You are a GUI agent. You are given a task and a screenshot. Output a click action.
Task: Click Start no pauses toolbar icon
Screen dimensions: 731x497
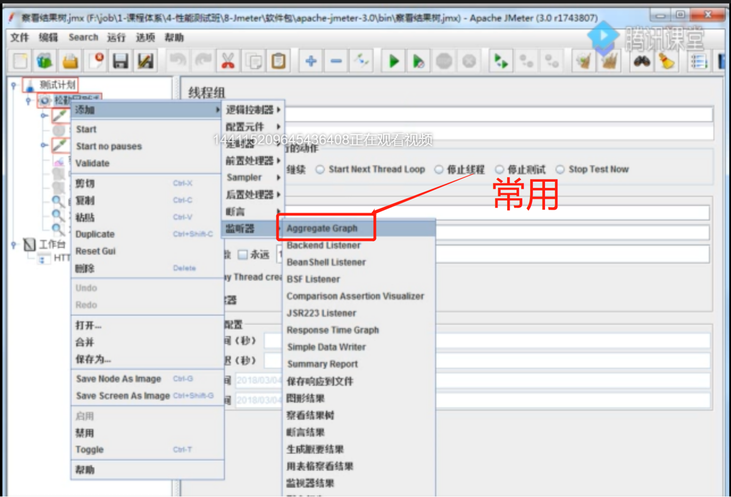[418, 61]
